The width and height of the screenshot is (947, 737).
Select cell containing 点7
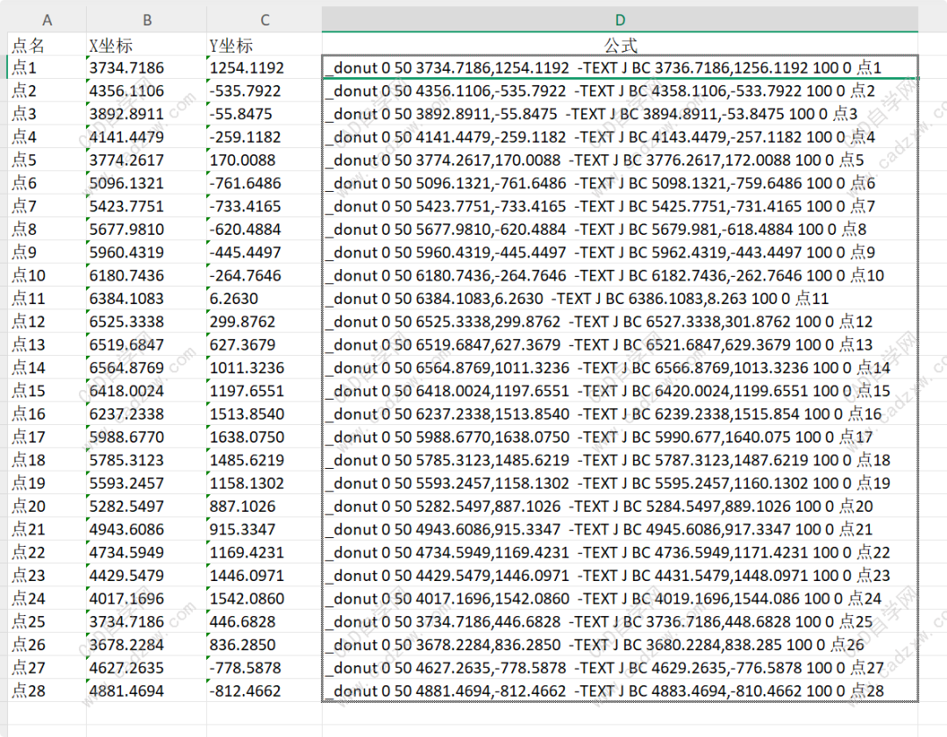(x=47, y=206)
